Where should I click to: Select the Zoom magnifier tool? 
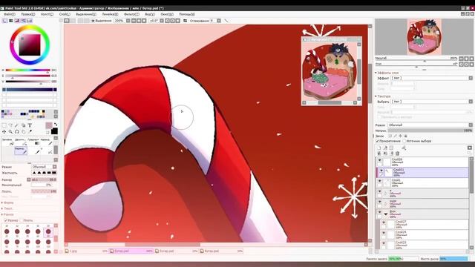pyautogui.click(x=10, y=131)
